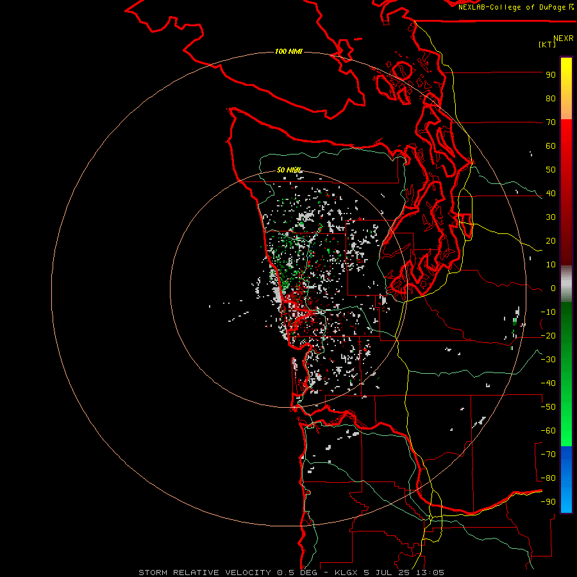
Task: Select the -30 scale tick label
Action: click(548, 360)
